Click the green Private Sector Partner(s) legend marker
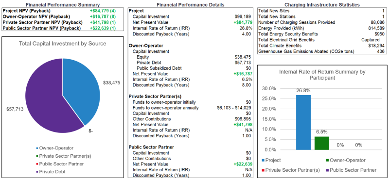 click(37, 156)
